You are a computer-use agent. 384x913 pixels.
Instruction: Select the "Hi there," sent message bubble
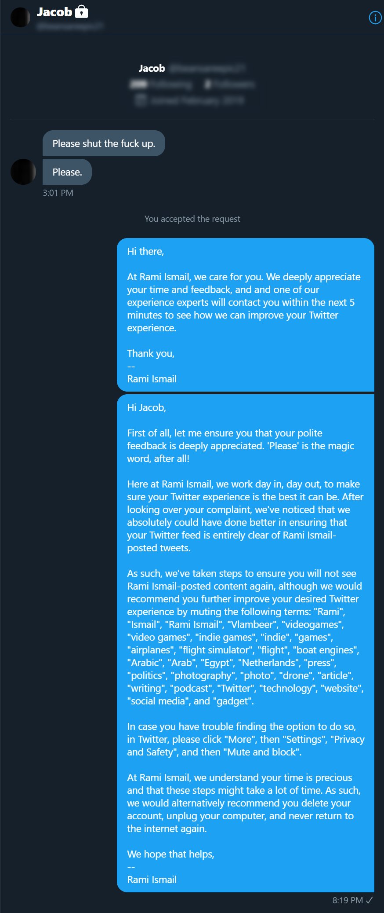point(245,315)
